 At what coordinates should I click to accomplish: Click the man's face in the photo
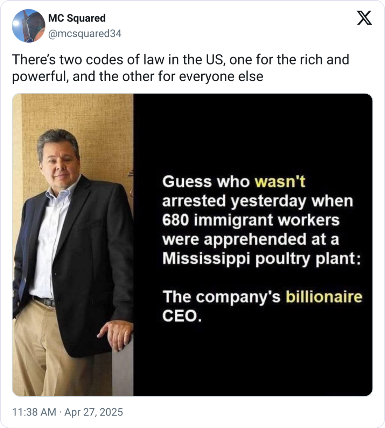pyautogui.click(x=59, y=162)
